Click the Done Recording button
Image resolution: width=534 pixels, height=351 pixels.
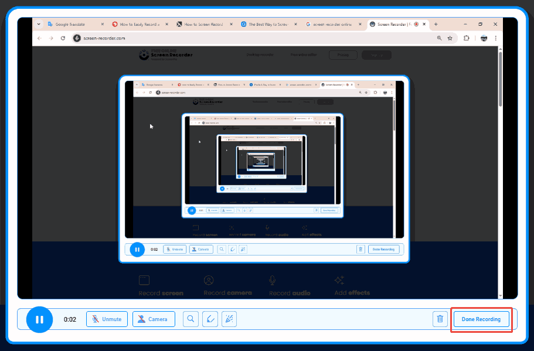[481, 319]
